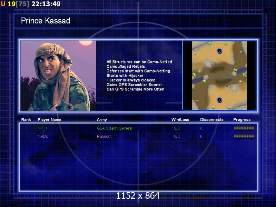Click NRDx's 0/0 win/loss value
The height and width of the screenshot is (207, 276).
tap(177, 136)
